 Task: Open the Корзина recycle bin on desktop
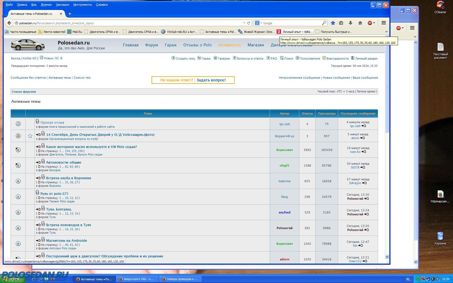point(440,237)
